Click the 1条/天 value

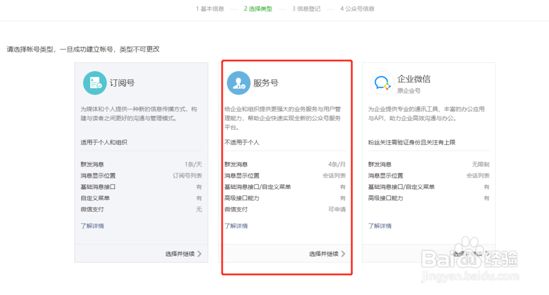(x=193, y=164)
